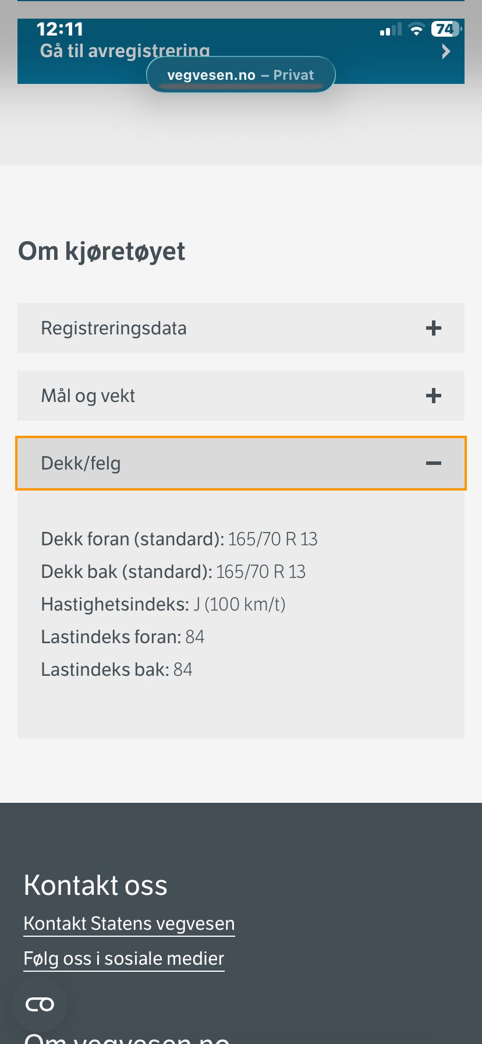Viewport: 482px width, 1044px height.
Task: Tap the 12:11 clock in the status bar
Action: coord(60,29)
